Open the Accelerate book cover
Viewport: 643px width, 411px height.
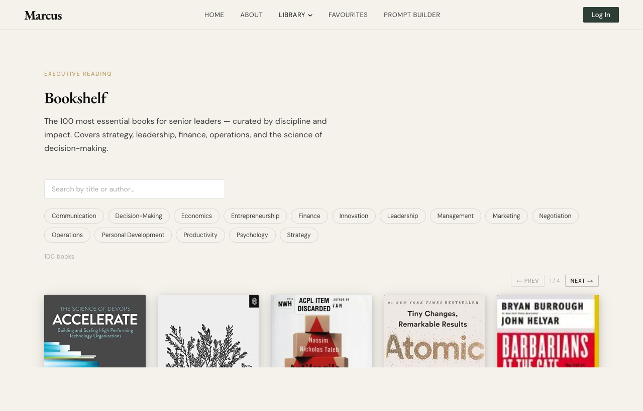point(95,331)
